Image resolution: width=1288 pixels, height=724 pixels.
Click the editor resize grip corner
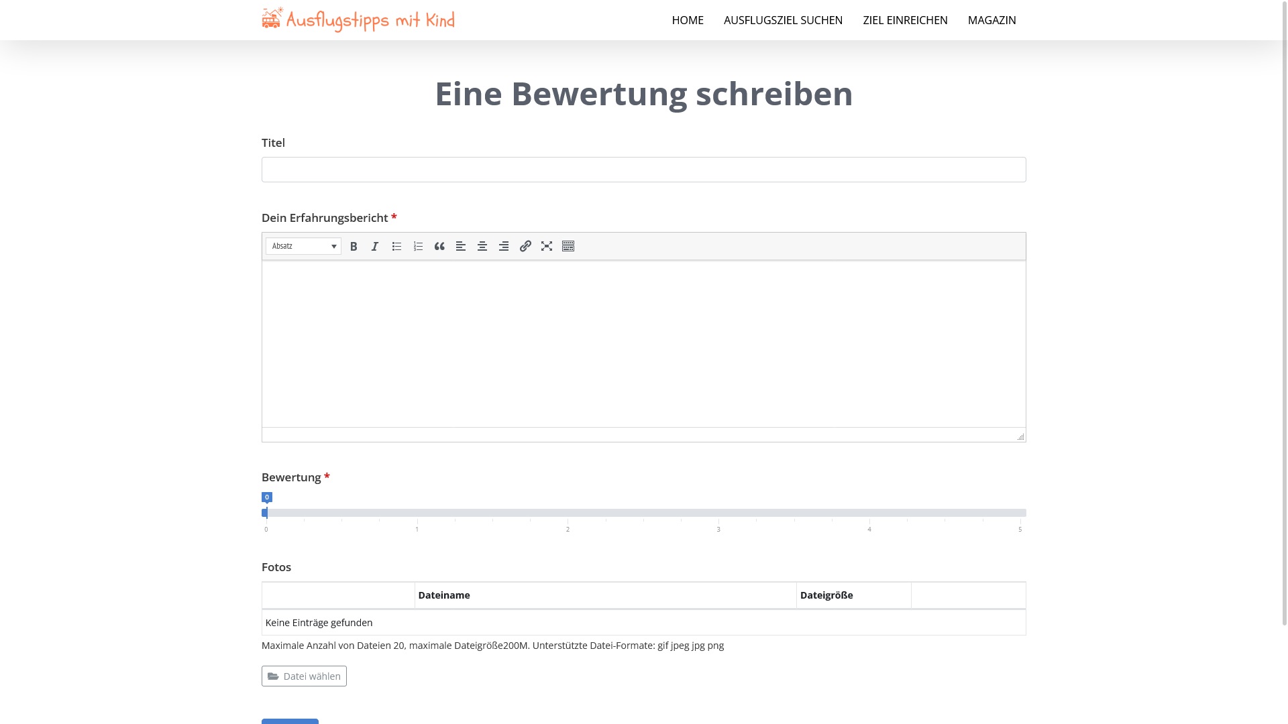point(1020,436)
